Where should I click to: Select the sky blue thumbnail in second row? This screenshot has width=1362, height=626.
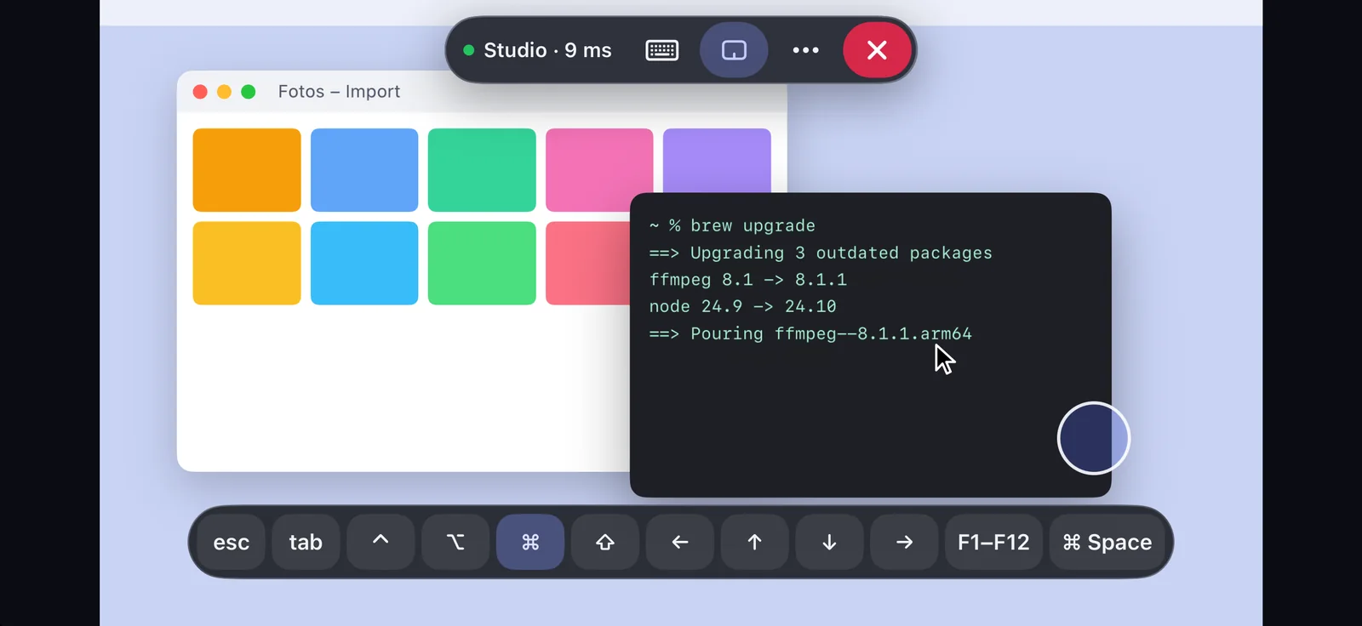(364, 263)
